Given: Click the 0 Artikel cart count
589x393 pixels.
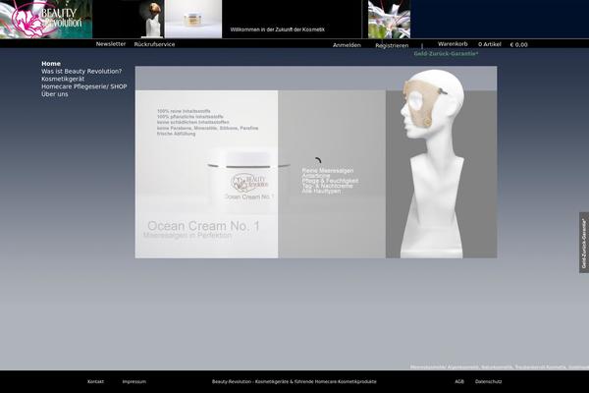Looking at the screenshot, I should coord(490,44).
